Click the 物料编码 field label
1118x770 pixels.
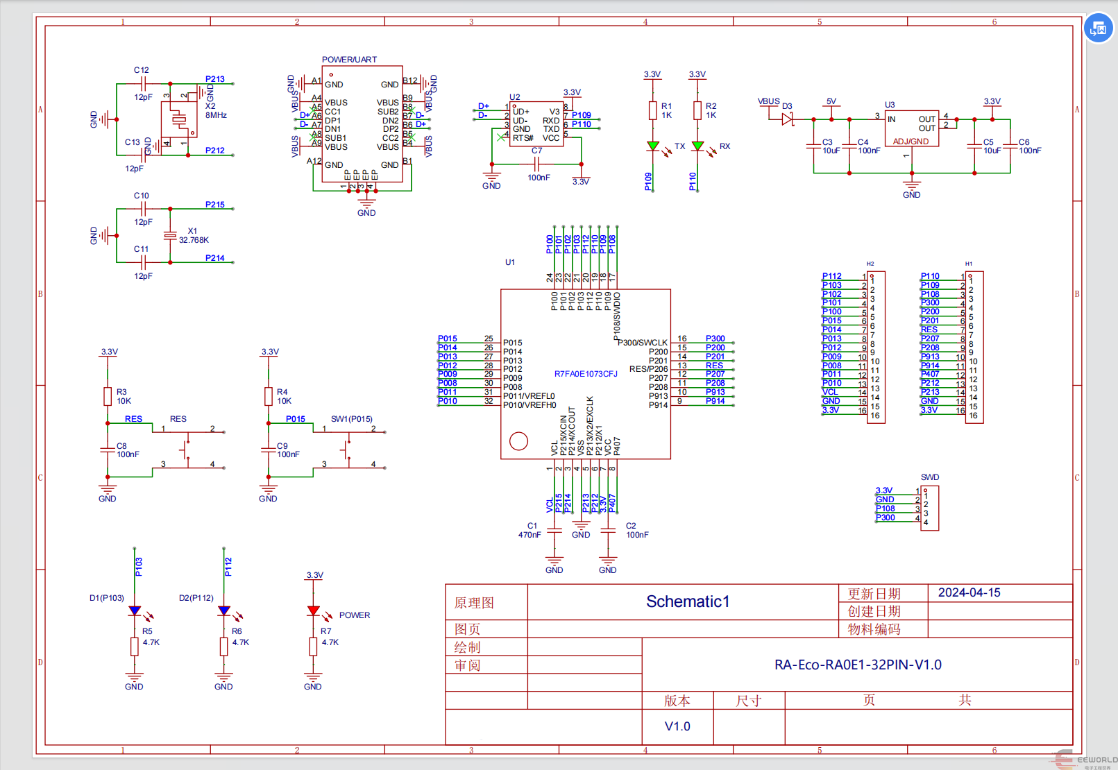click(874, 629)
